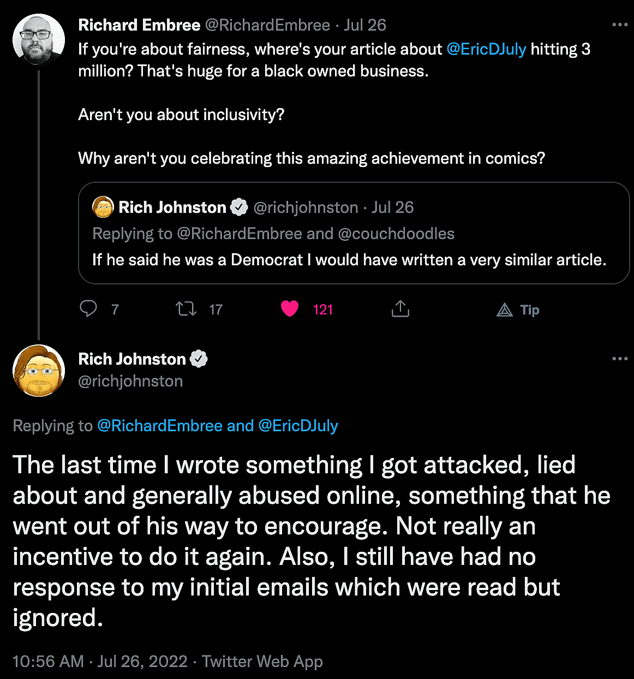Click the Twitter Web App source label

coord(262,662)
